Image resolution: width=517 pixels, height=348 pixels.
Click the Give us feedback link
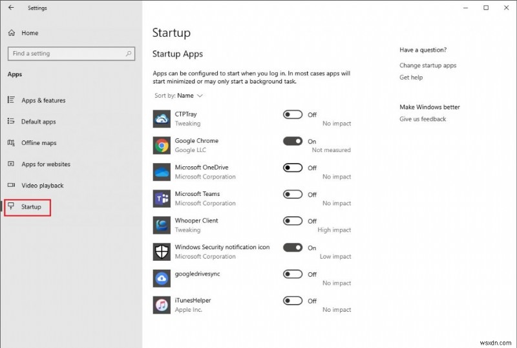(x=423, y=119)
